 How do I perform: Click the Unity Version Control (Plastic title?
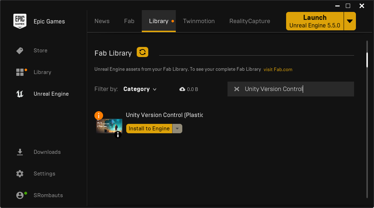coord(164,115)
